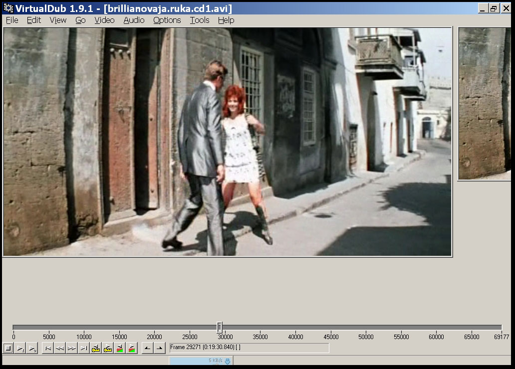Image resolution: width=515 pixels, height=369 pixels.
Task: Step forward one frame
Action: pos(71,348)
